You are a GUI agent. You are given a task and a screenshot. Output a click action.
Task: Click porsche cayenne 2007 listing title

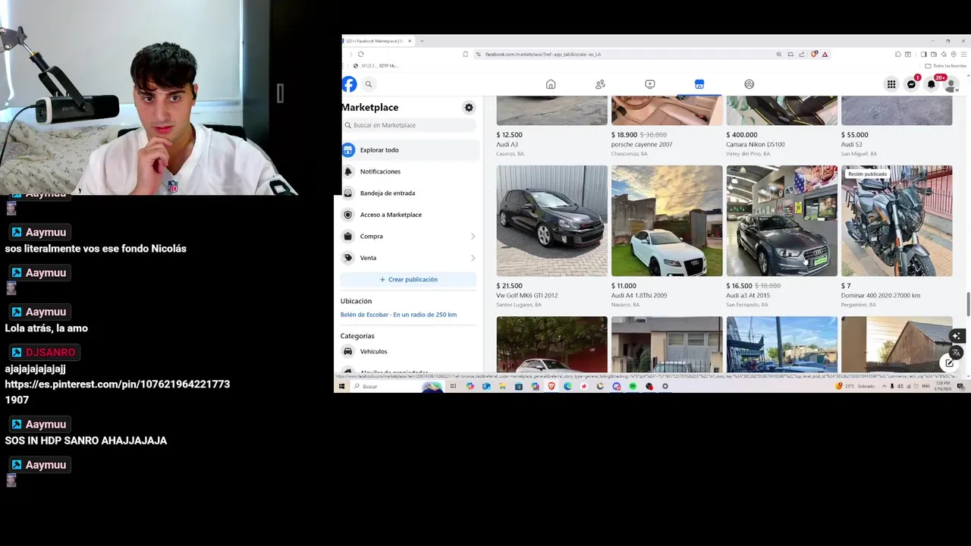642,144
